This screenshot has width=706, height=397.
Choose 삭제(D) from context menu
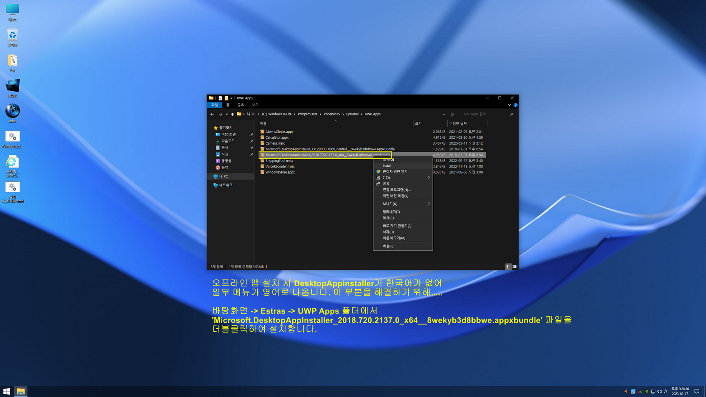click(x=403, y=232)
